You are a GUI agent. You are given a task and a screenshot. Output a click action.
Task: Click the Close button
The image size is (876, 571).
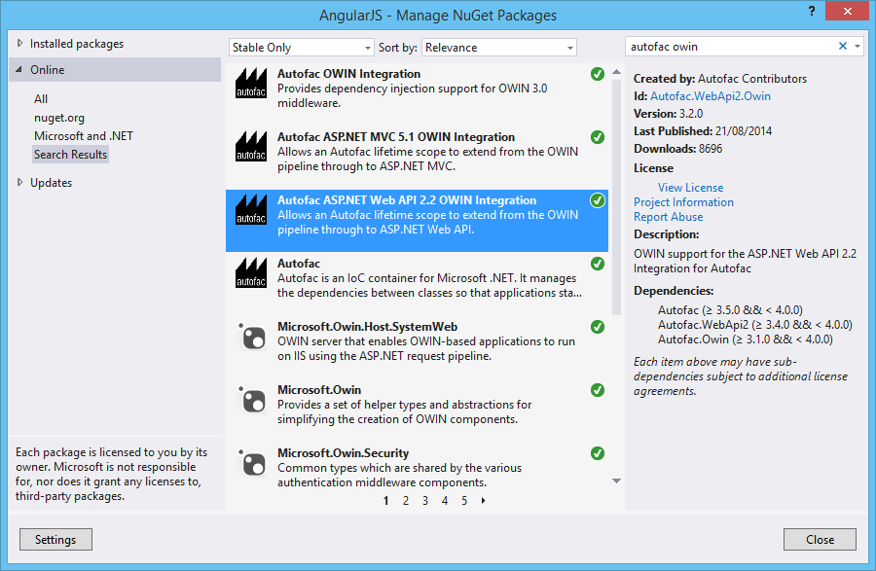click(x=820, y=540)
